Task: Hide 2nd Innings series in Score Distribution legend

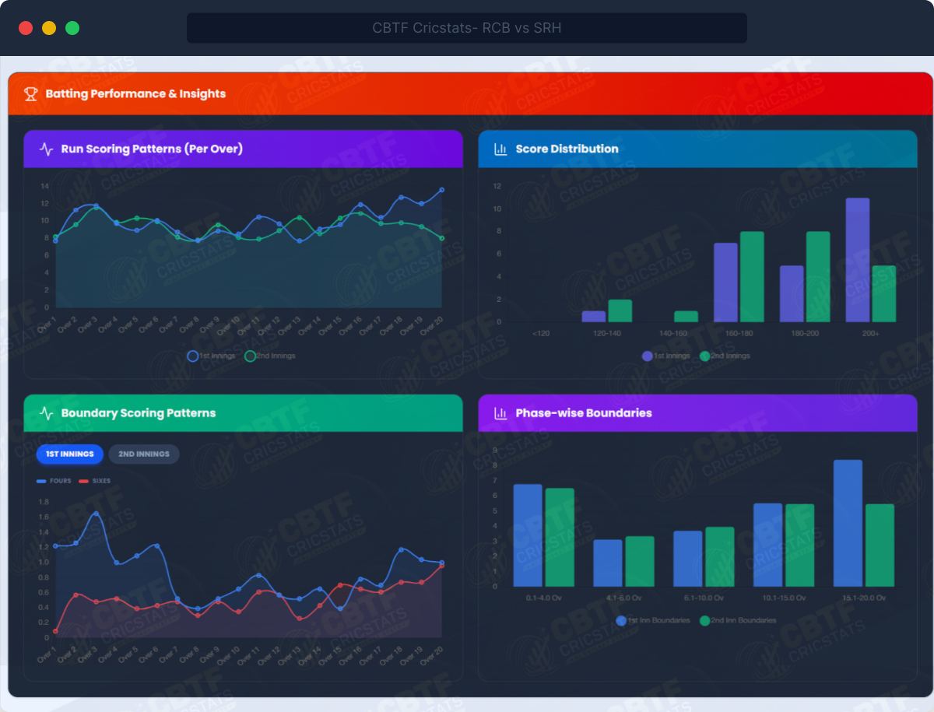Action: 725,356
